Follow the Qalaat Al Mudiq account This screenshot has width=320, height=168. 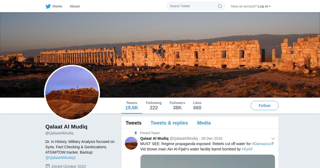265,106
